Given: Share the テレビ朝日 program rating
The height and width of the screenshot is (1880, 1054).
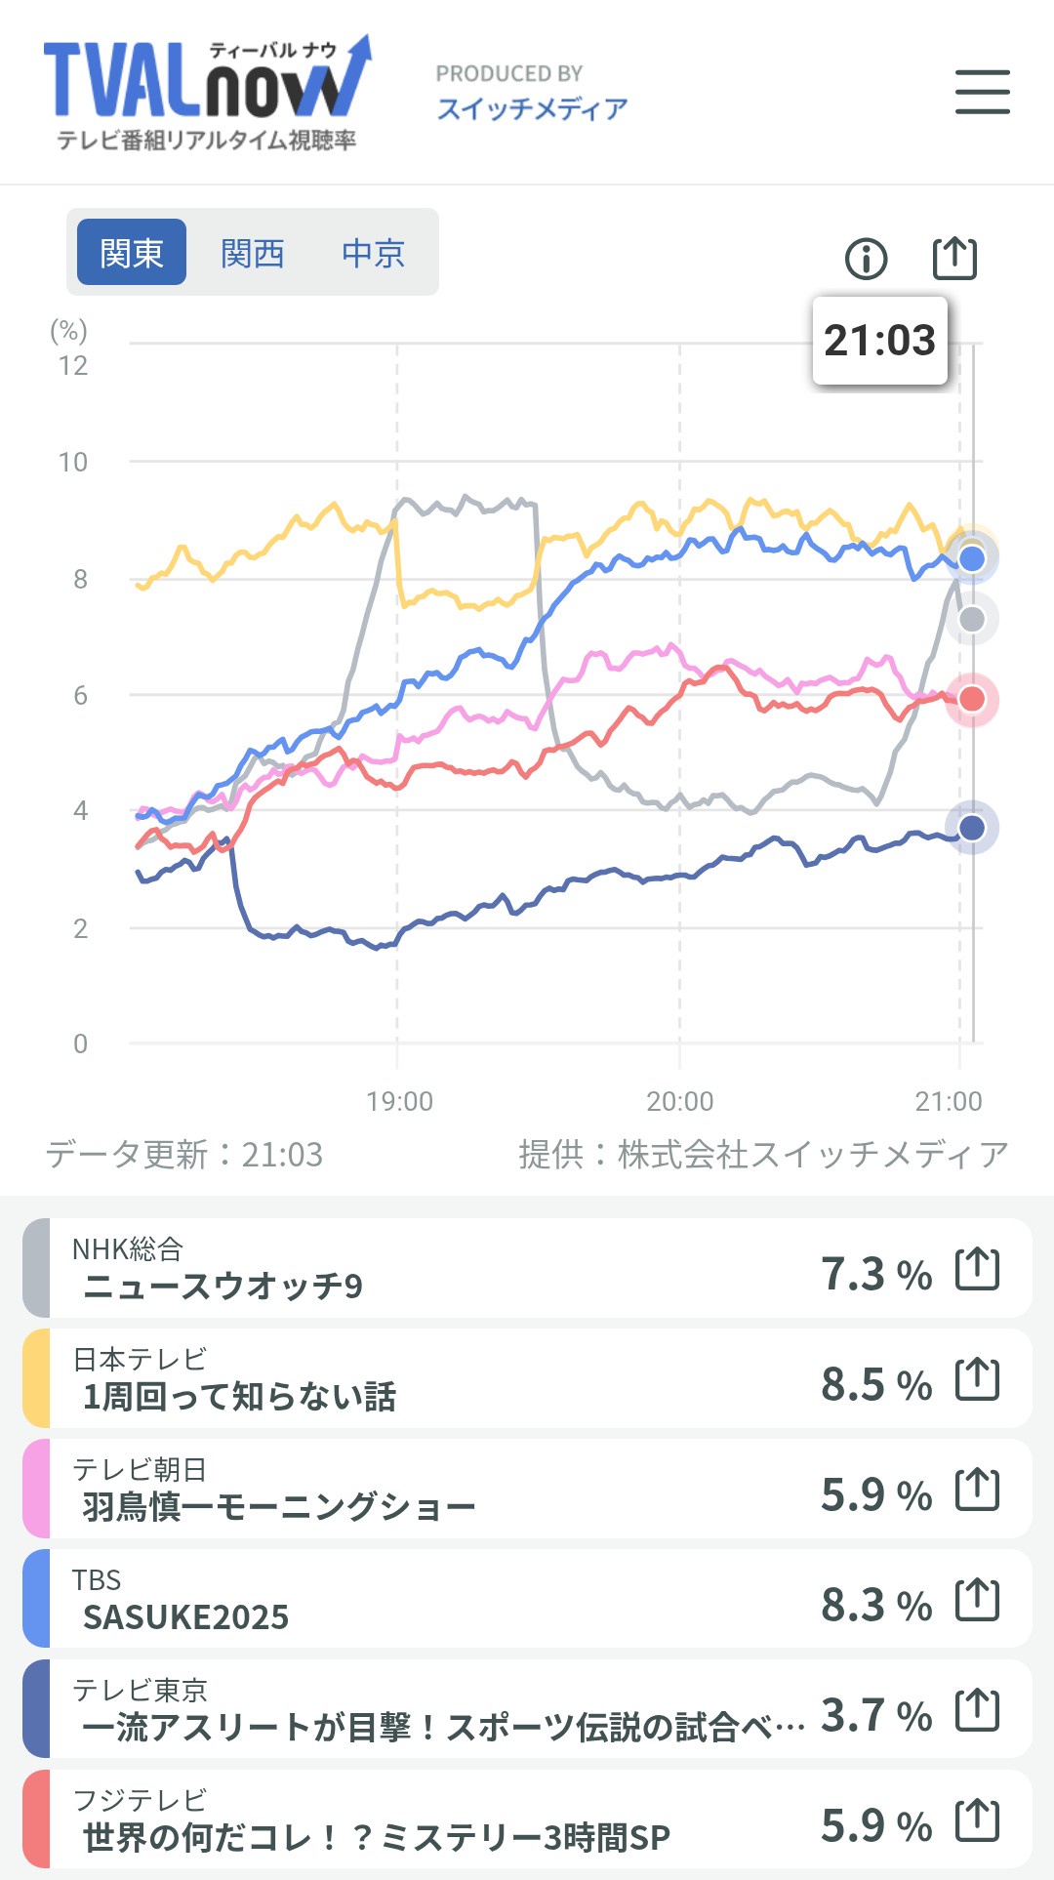Looking at the screenshot, I should [977, 1490].
